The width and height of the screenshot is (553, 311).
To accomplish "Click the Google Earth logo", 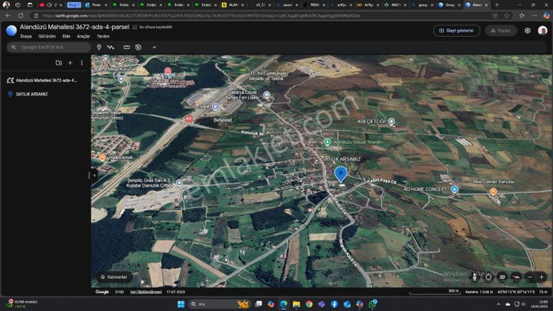I will 11,31.
